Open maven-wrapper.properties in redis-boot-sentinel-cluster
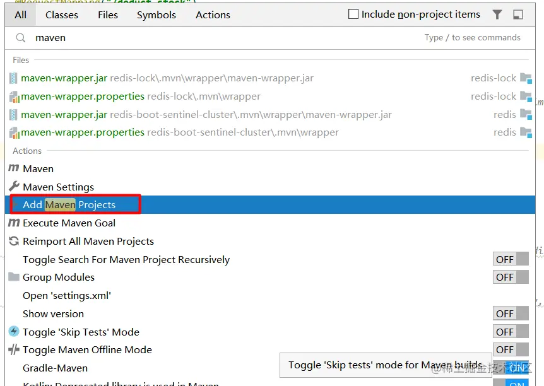This screenshot has height=386, width=544. pos(270,132)
